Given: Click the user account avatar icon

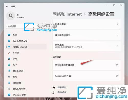Looking at the screenshot, I should (x=11, y=16).
